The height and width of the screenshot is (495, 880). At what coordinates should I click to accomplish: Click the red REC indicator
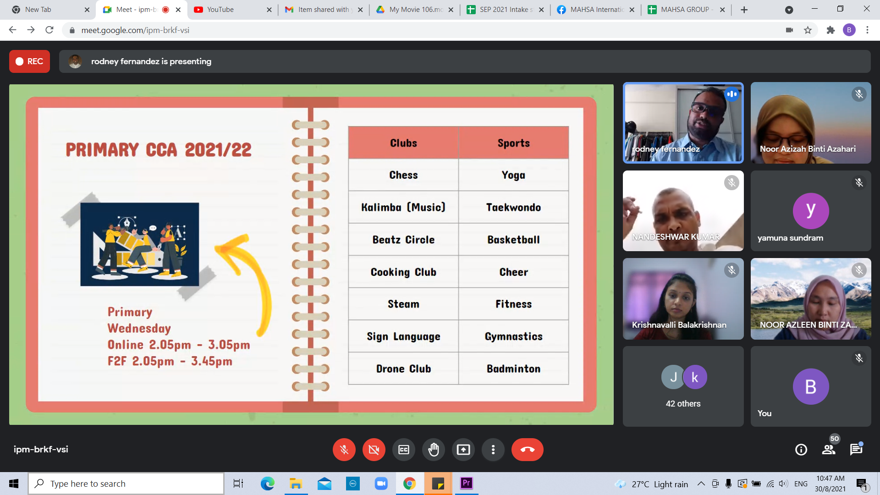point(29,61)
